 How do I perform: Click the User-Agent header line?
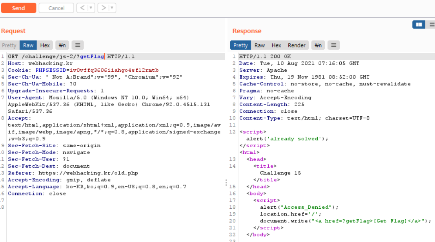pyautogui.click(x=109, y=105)
